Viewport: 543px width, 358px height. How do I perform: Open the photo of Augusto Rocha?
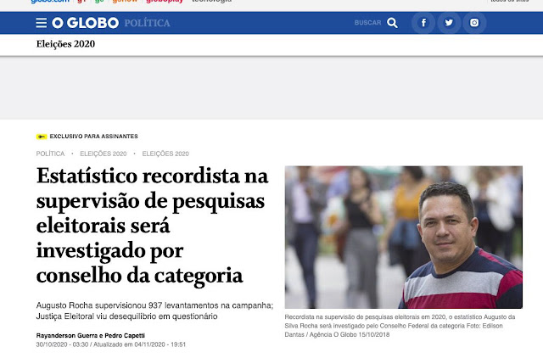coord(404,238)
